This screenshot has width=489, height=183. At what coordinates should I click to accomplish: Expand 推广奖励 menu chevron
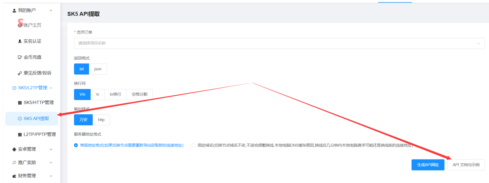pyautogui.click(x=51, y=163)
